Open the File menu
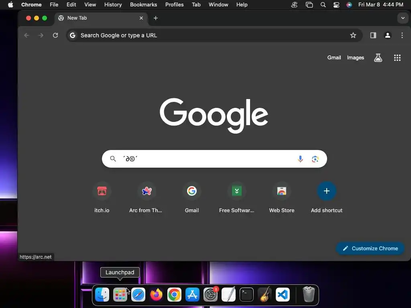 point(54,5)
